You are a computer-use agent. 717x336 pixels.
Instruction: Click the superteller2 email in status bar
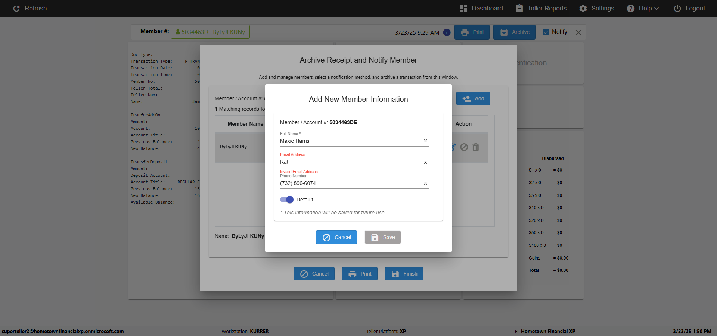[63, 331]
